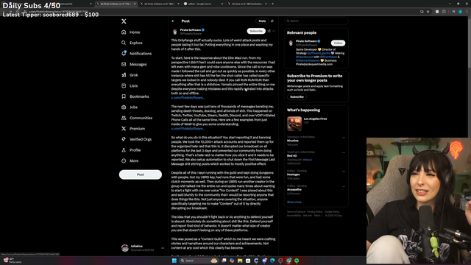Open the Privacy Policy footer link

coord(315,212)
